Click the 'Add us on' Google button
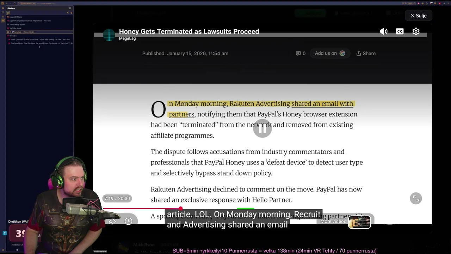451x254 pixels. (330, 53)
